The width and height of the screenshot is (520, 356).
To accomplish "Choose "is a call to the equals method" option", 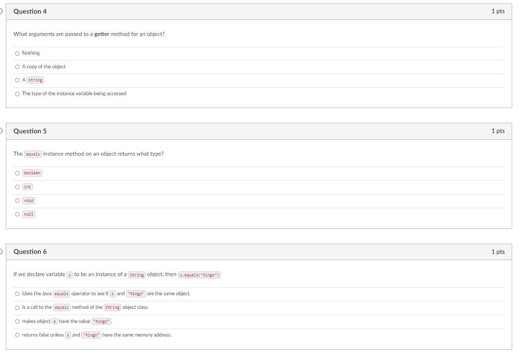I will (x=17, y=308).
